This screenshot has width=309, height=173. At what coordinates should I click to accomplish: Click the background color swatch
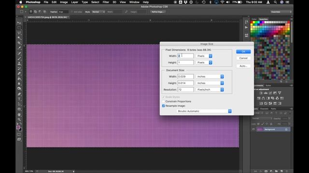(x=20, y=130)
